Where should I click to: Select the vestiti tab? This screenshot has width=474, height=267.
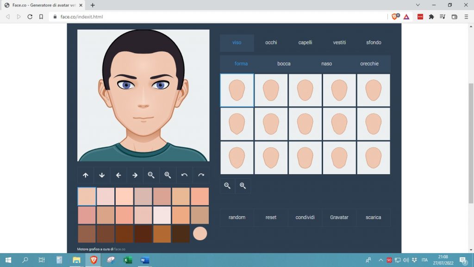click(339, 42)
